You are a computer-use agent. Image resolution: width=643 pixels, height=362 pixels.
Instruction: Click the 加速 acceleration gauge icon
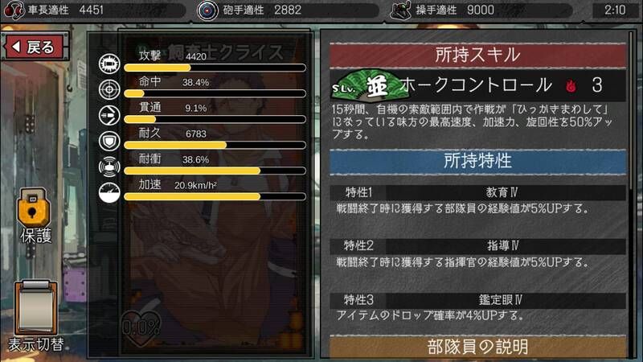[109, 192]
